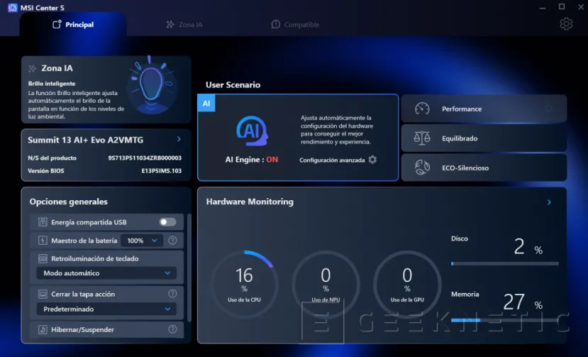Click the lightbulb illustration in Zona IA card

click(x=151, y=86)
